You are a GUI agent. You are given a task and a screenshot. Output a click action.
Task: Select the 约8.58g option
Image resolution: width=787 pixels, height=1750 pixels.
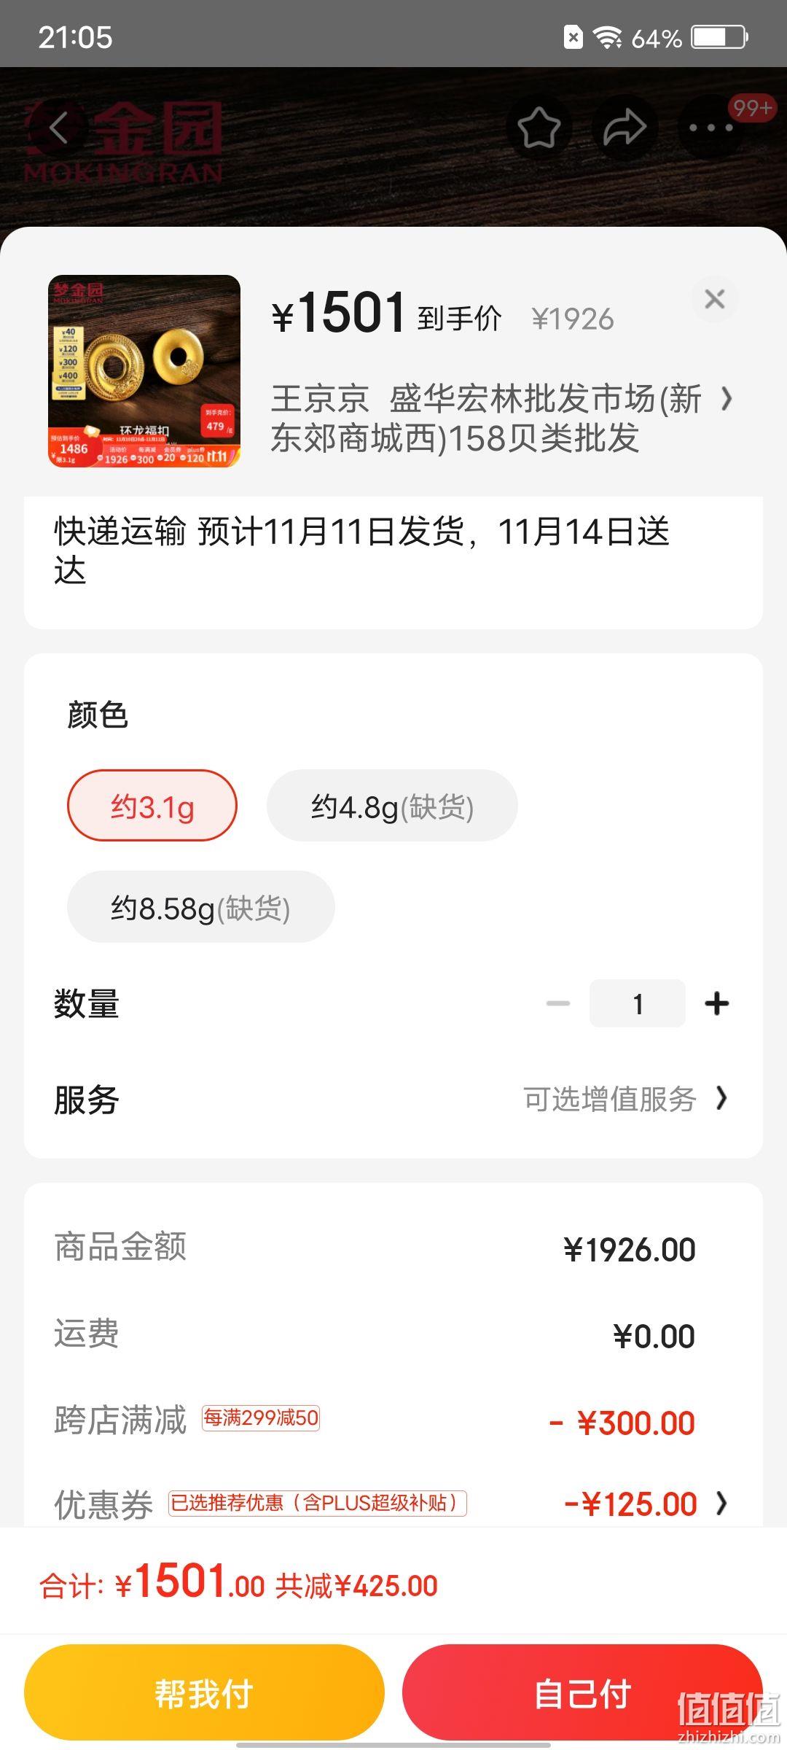coord(200,906)
